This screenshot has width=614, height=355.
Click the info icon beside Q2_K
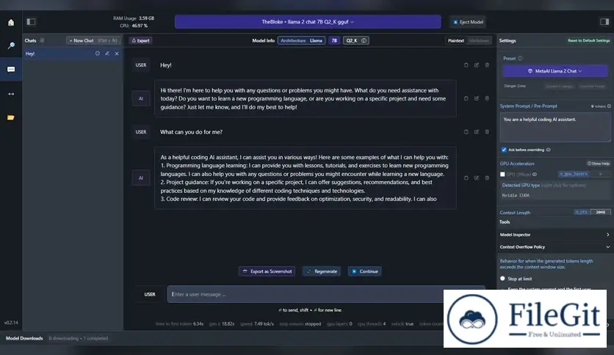(x=364, y=40)
